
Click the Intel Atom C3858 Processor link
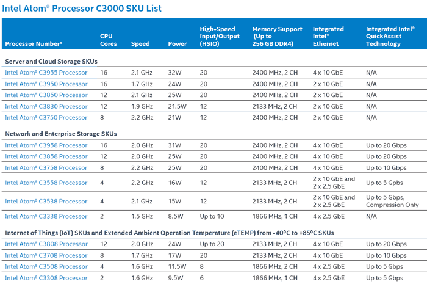(46, 156)
